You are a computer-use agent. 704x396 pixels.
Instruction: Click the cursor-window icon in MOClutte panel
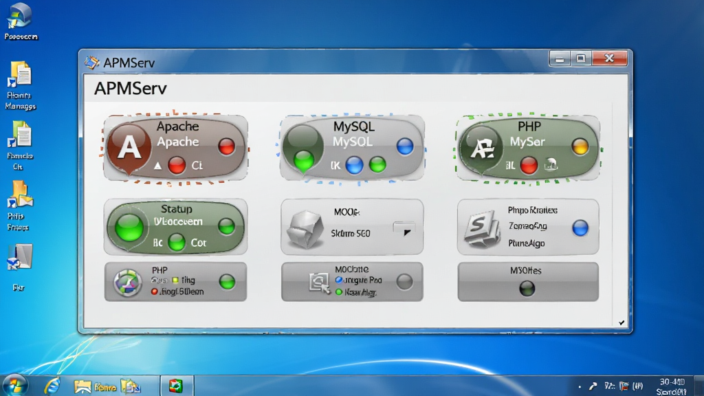coord(319,283)
